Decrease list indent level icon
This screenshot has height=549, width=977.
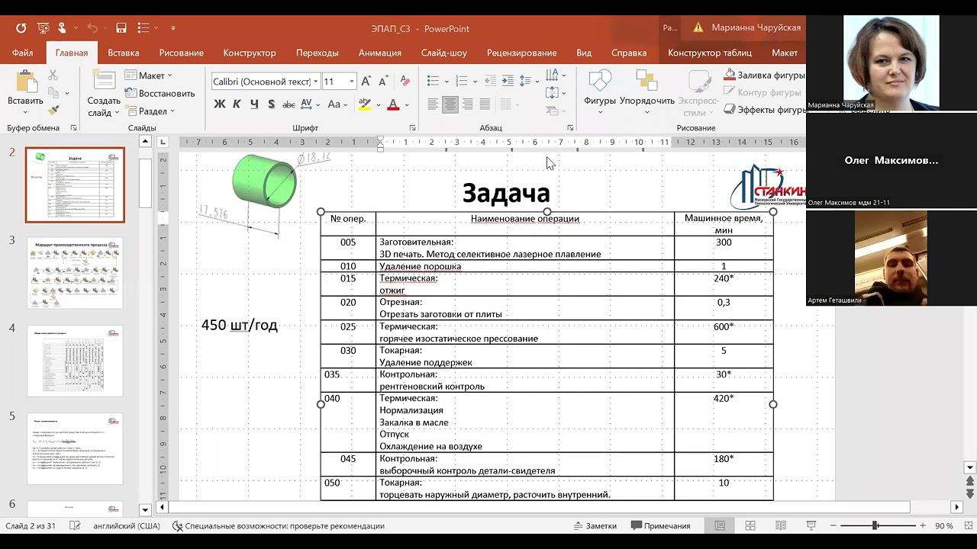click(492, 82)
